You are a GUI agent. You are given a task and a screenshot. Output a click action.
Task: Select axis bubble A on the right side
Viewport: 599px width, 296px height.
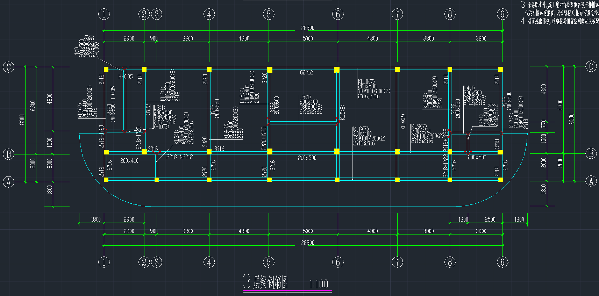591,181
